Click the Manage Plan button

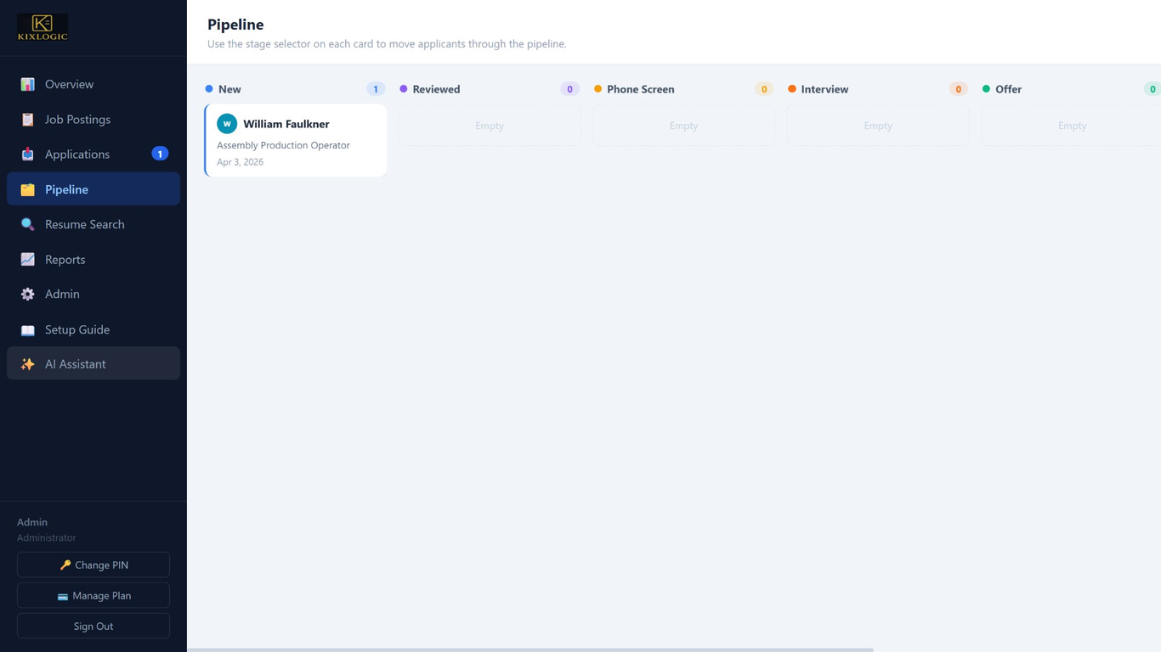click(x=93, y=596)
